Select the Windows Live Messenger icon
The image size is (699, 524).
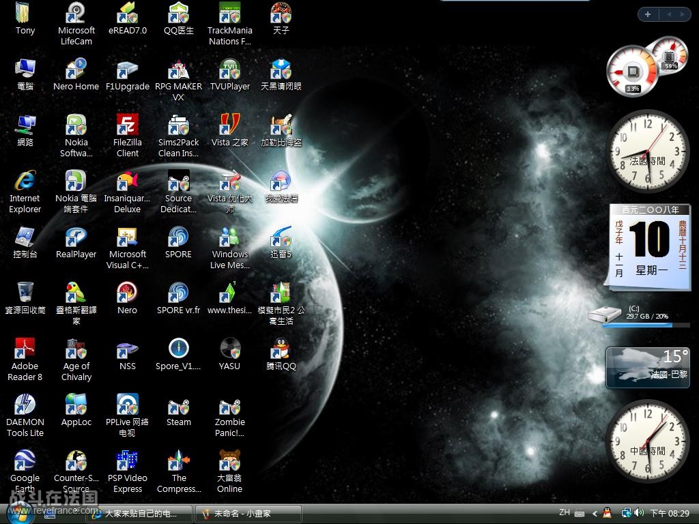(229, 237)
